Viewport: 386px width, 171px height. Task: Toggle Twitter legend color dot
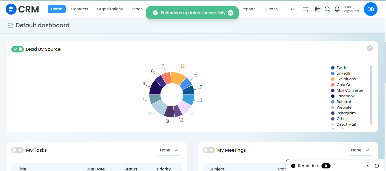[333, 68]
